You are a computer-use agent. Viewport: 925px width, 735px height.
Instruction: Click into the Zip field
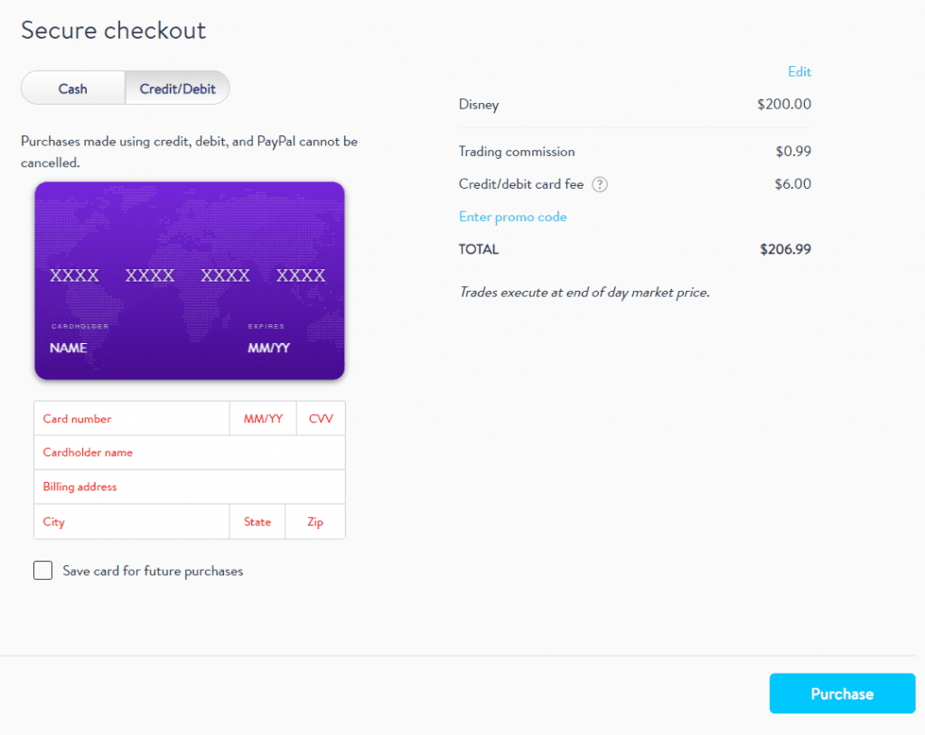315,522
